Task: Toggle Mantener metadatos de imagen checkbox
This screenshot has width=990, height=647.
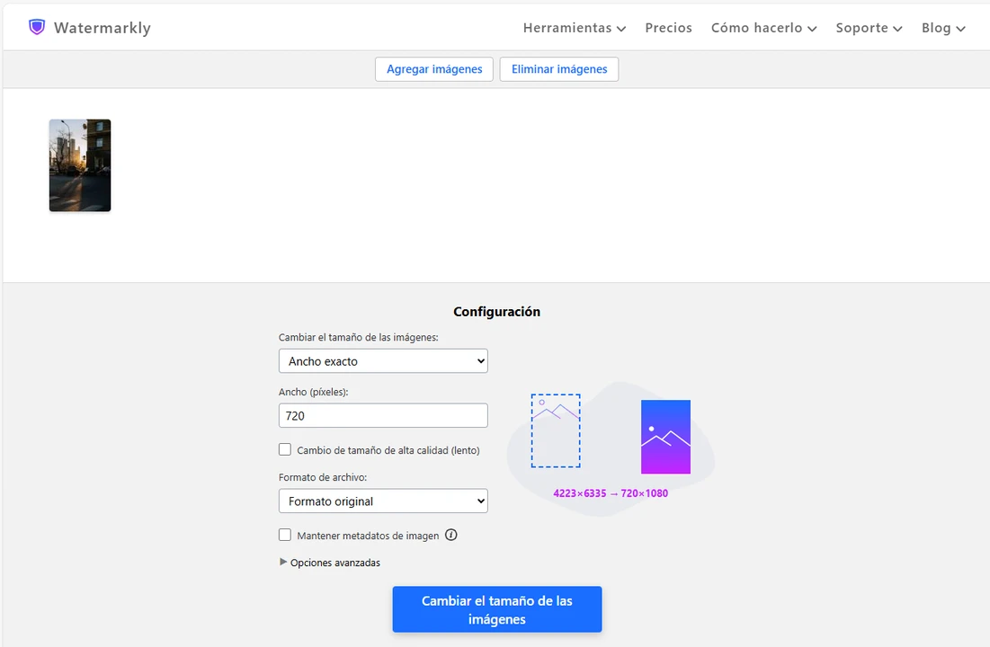Action: pyautogui.click(x=285, y=535)
